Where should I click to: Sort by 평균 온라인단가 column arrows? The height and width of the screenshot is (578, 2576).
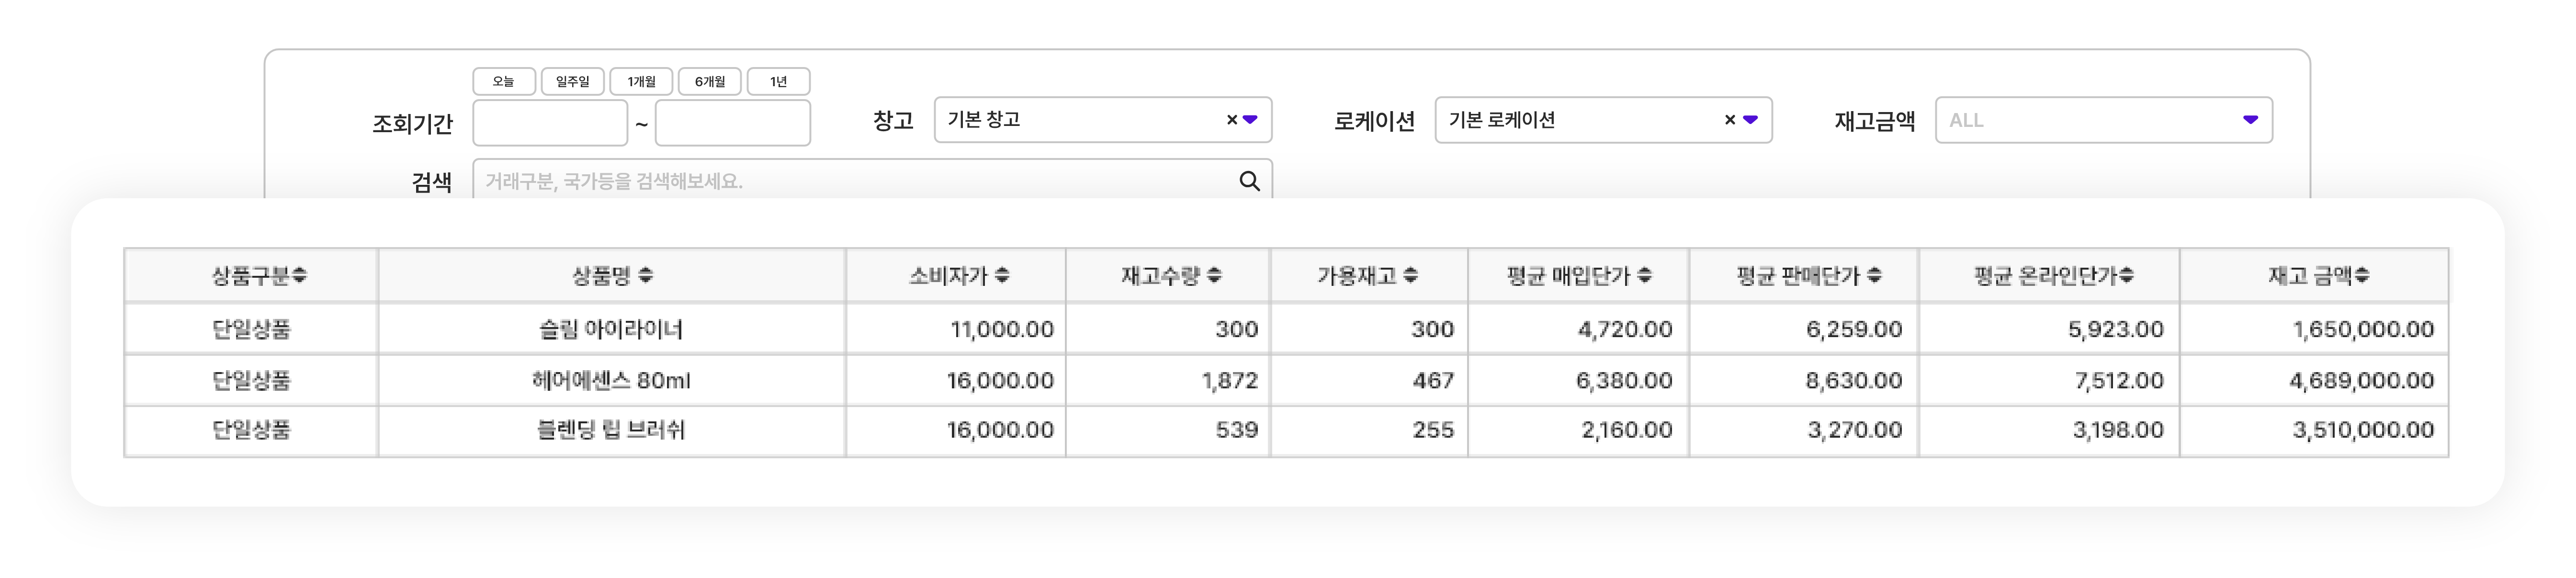click(x=2126, y=275)
